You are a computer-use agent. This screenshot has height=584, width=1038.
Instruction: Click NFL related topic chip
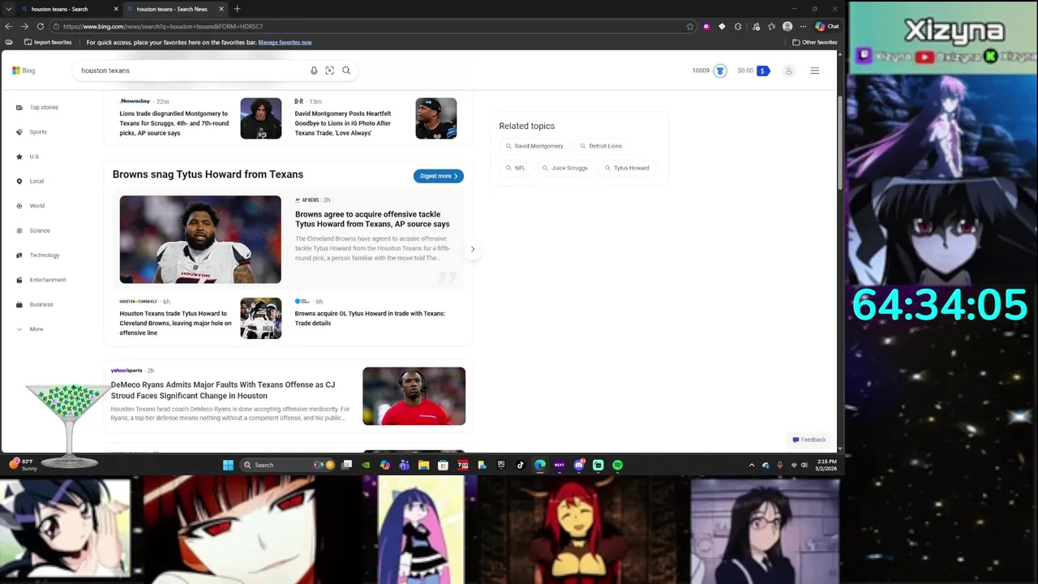(516, 168)
